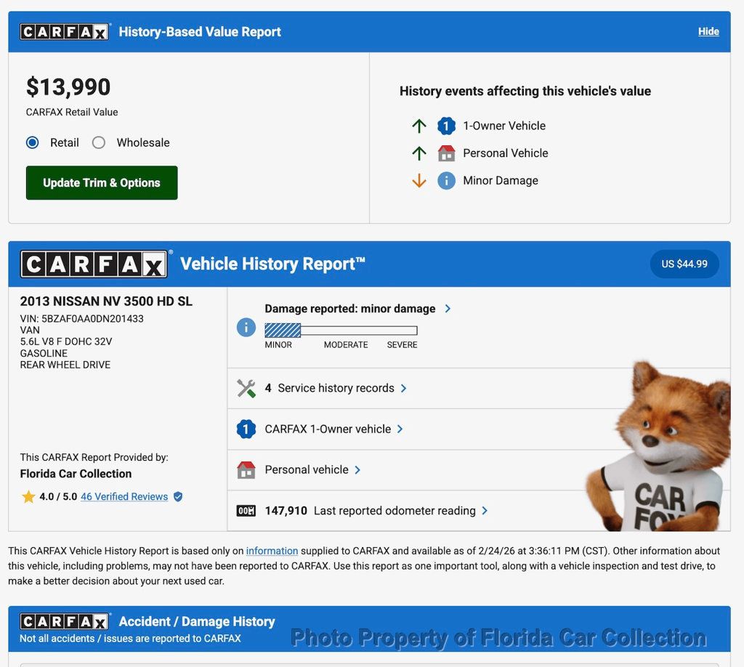Click the Minor Damage info icon in value events
744x667 pixels.
[446, 181]
